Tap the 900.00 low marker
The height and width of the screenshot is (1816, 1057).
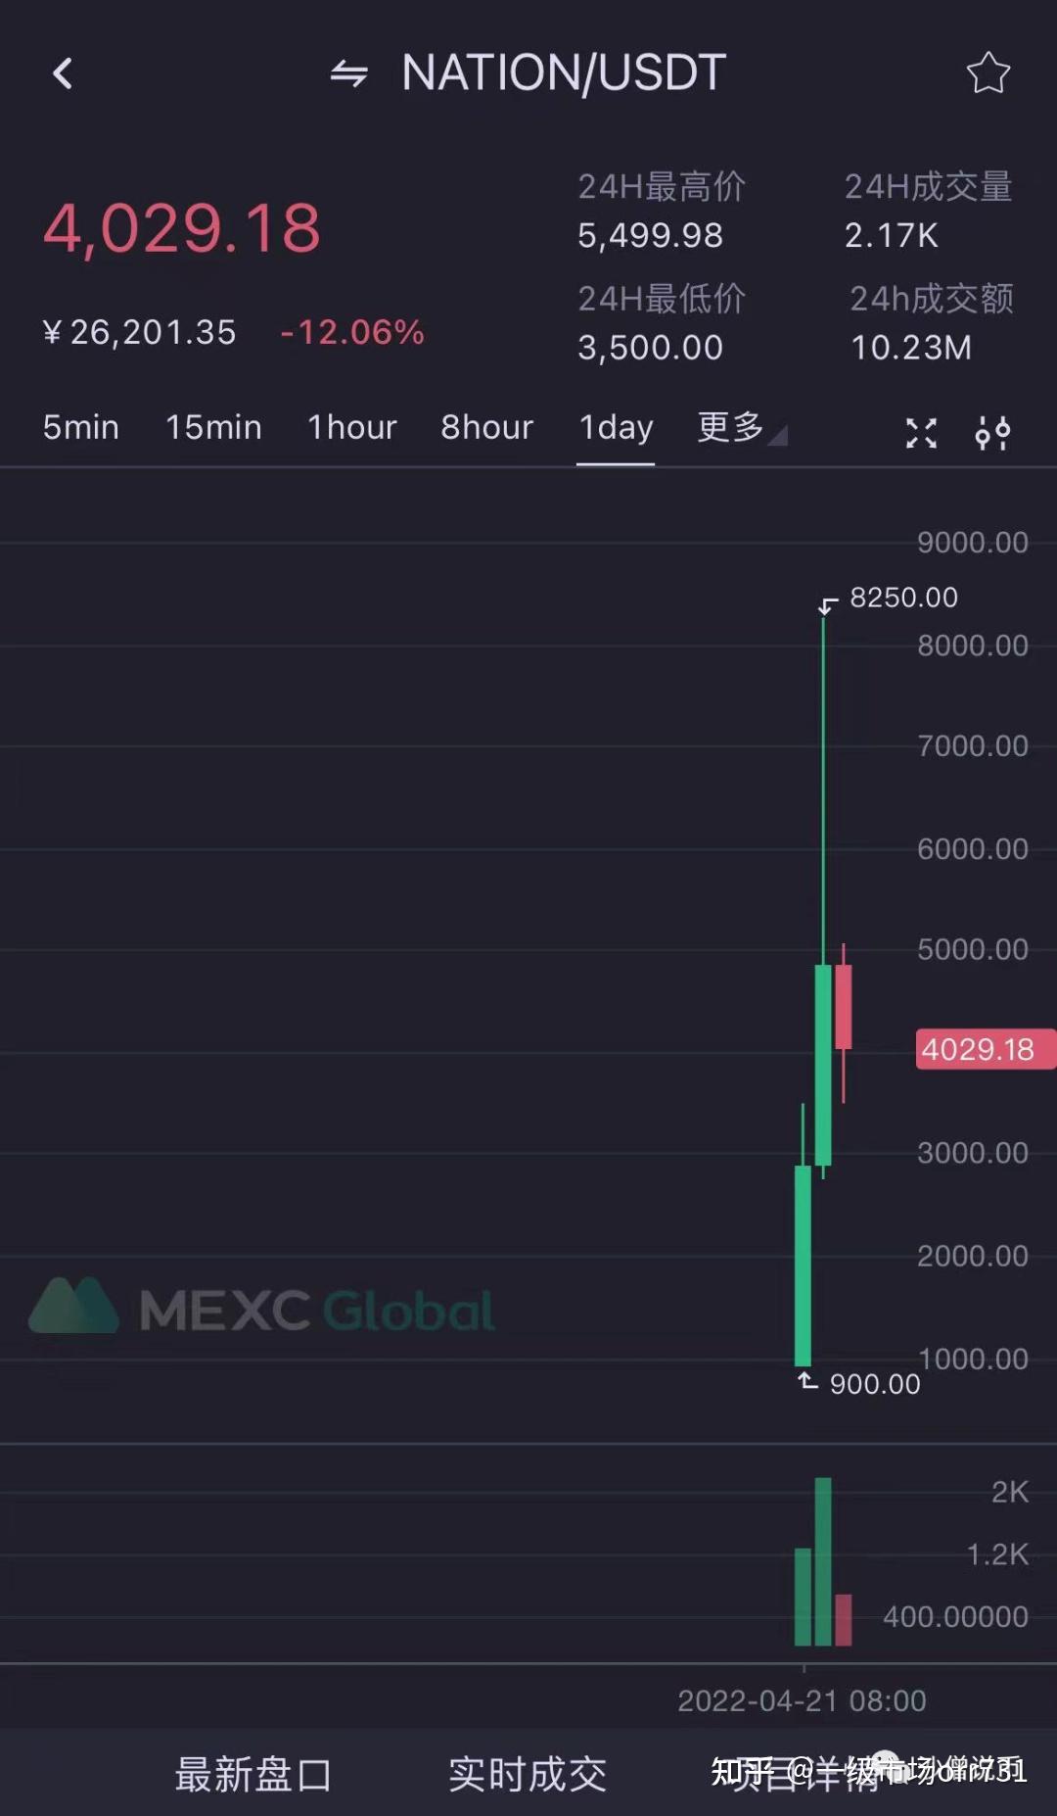875,1383
